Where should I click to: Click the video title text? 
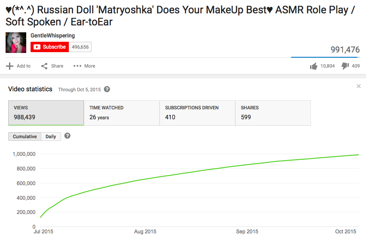(x=180, y=16)
